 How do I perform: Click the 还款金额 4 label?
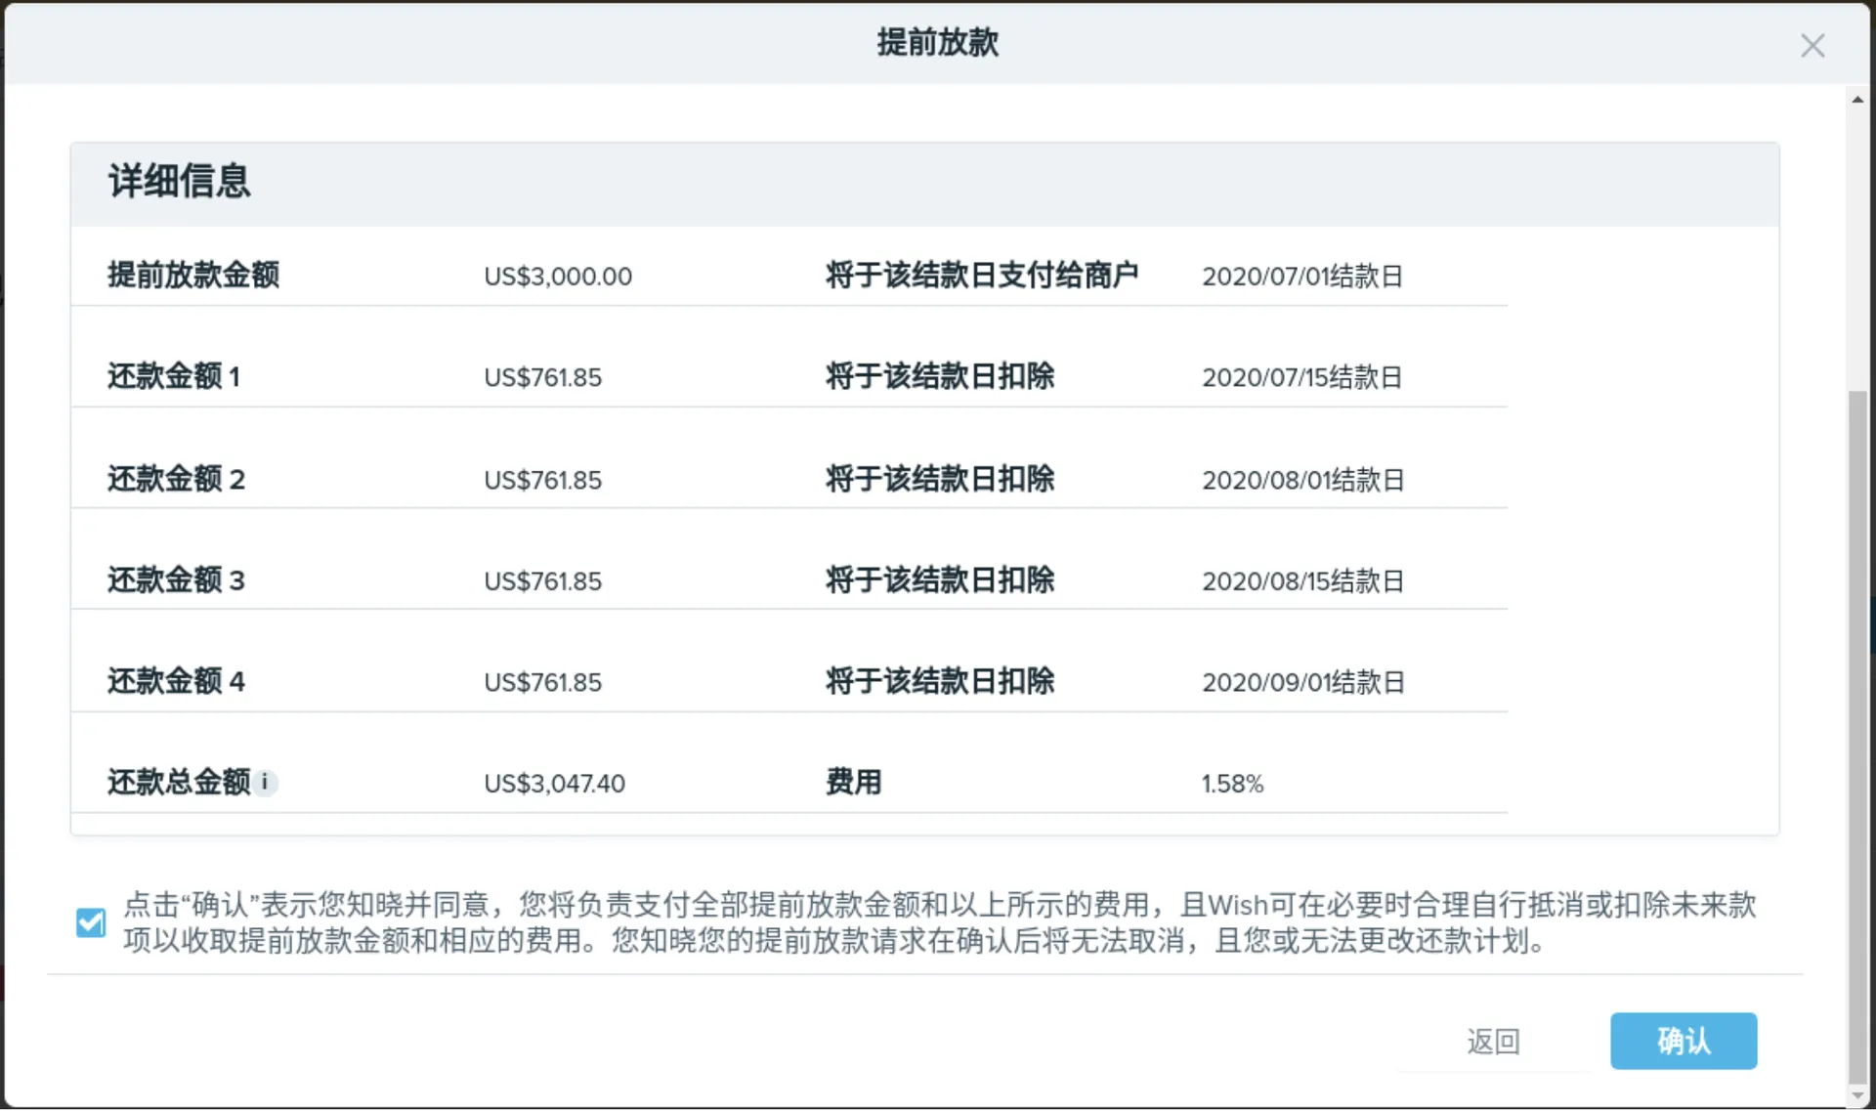[x=176, y=681]
